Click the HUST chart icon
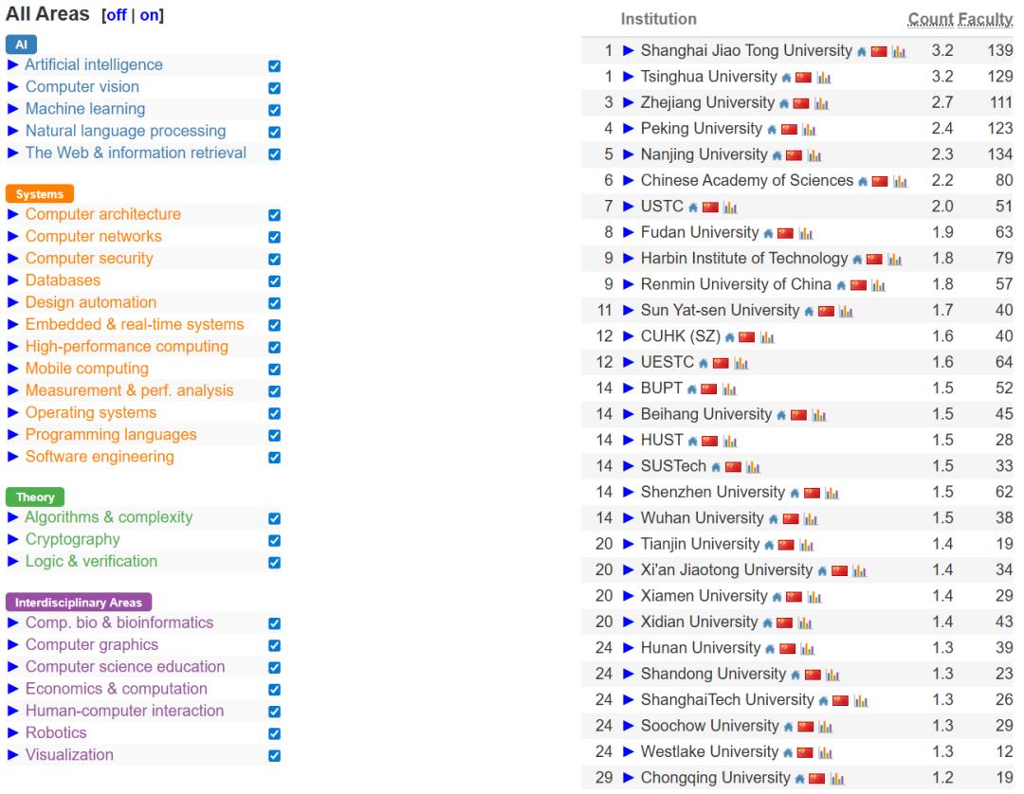Screen dimensions: 1024x794 (730, 442)
